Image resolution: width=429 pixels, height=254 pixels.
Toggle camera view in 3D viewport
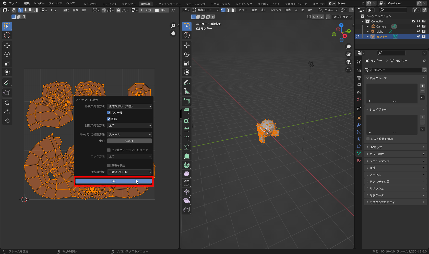coord(349,62)
